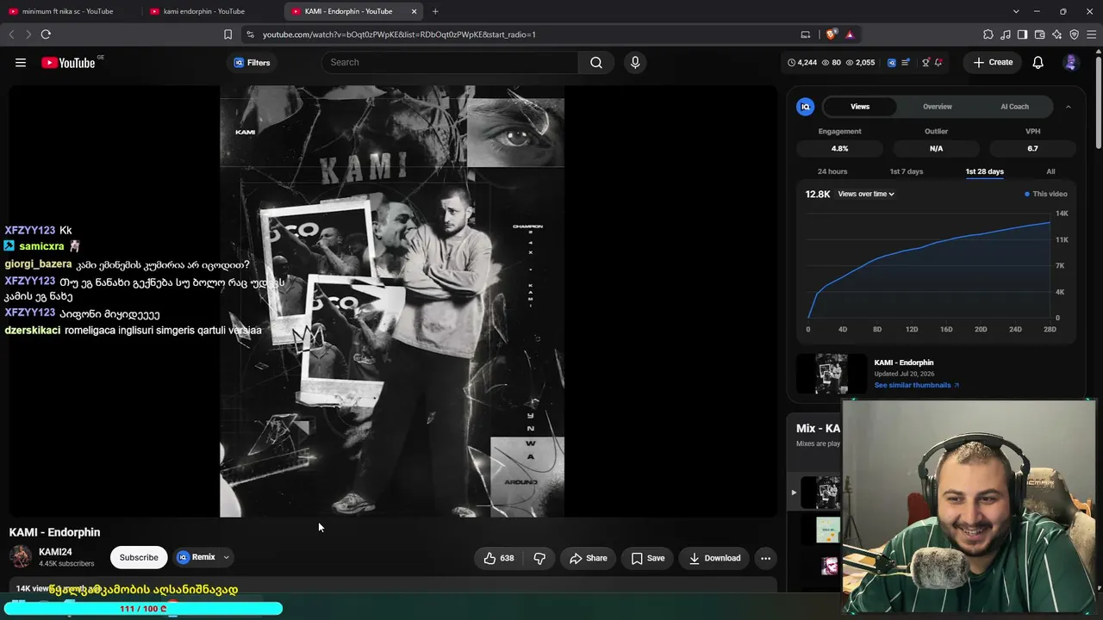Close the KAMI - Endorphin browser tab
Viewport: 1103px width, 620px height.
click(414, 11)
